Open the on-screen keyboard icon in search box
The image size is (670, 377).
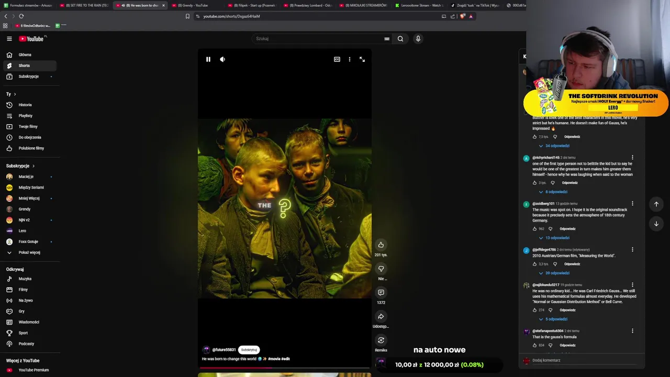click(x=387, y=39)
